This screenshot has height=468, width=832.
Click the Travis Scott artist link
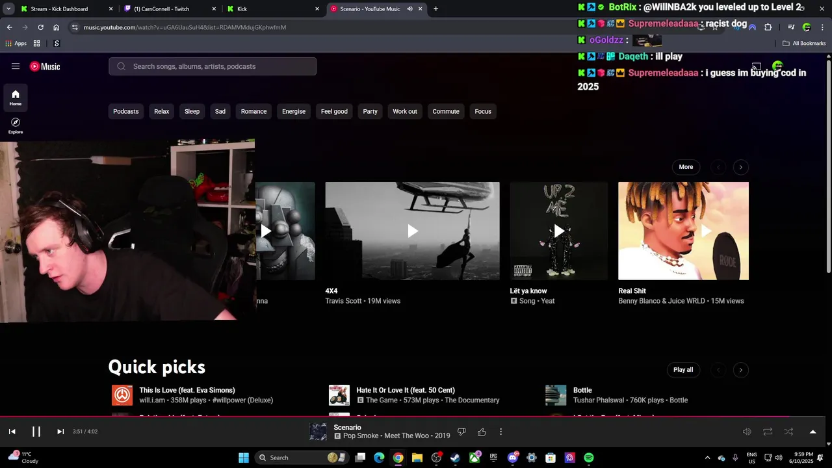(x=344, y=301)
